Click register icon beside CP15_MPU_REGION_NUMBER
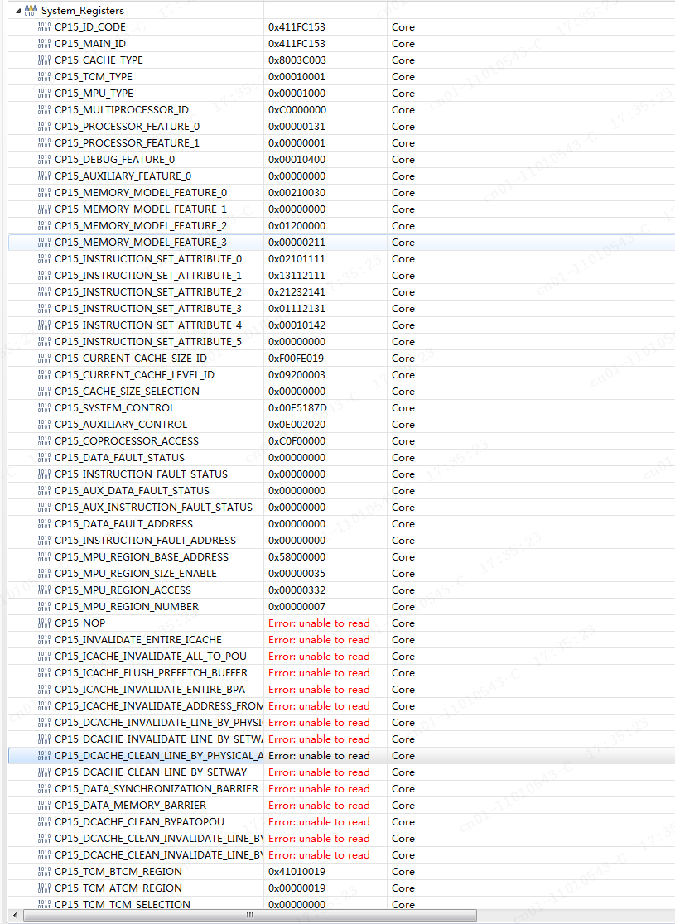The height and width of the screenshot is (924, 675). (x=44, y=606)
